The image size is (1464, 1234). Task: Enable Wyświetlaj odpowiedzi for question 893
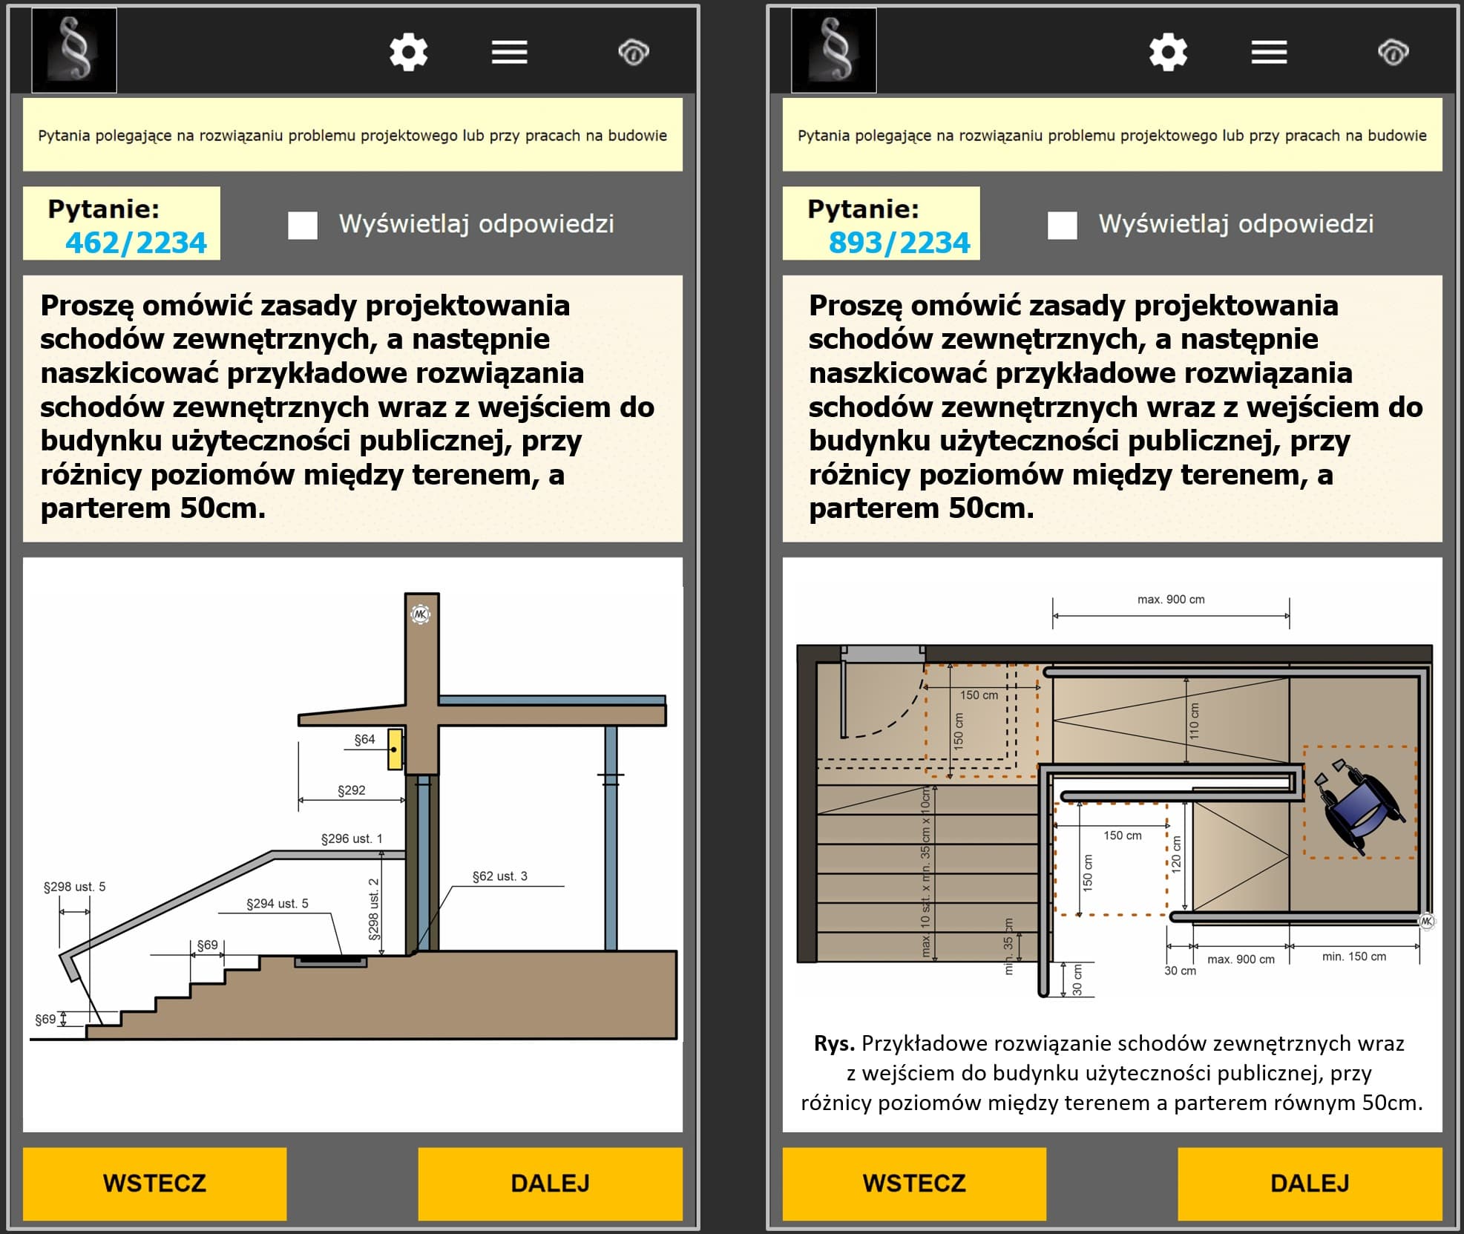pos(1063,225)
